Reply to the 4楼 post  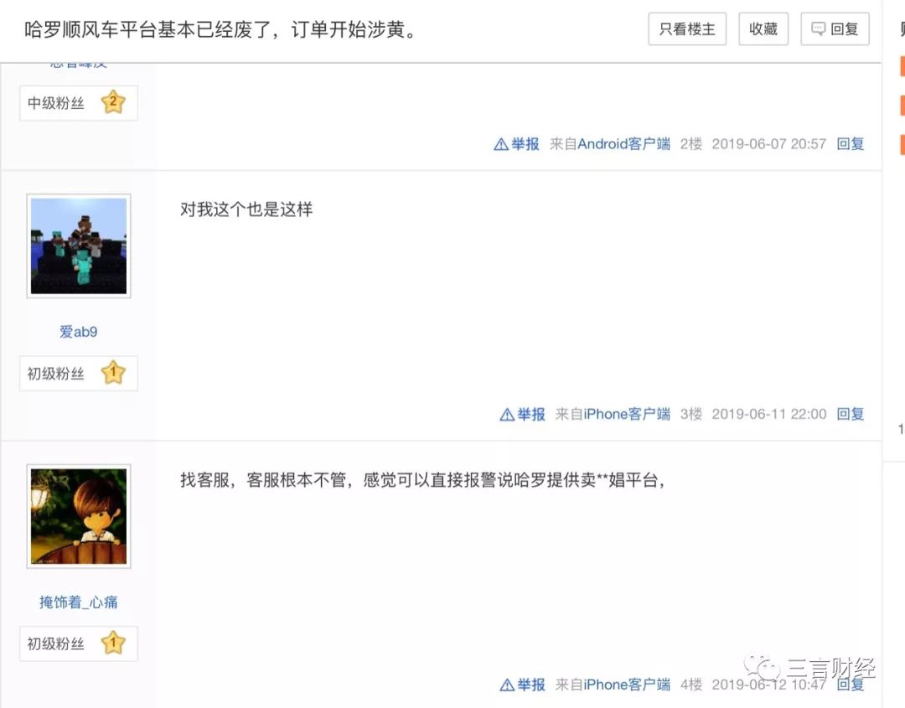click(x=851, y=685)
